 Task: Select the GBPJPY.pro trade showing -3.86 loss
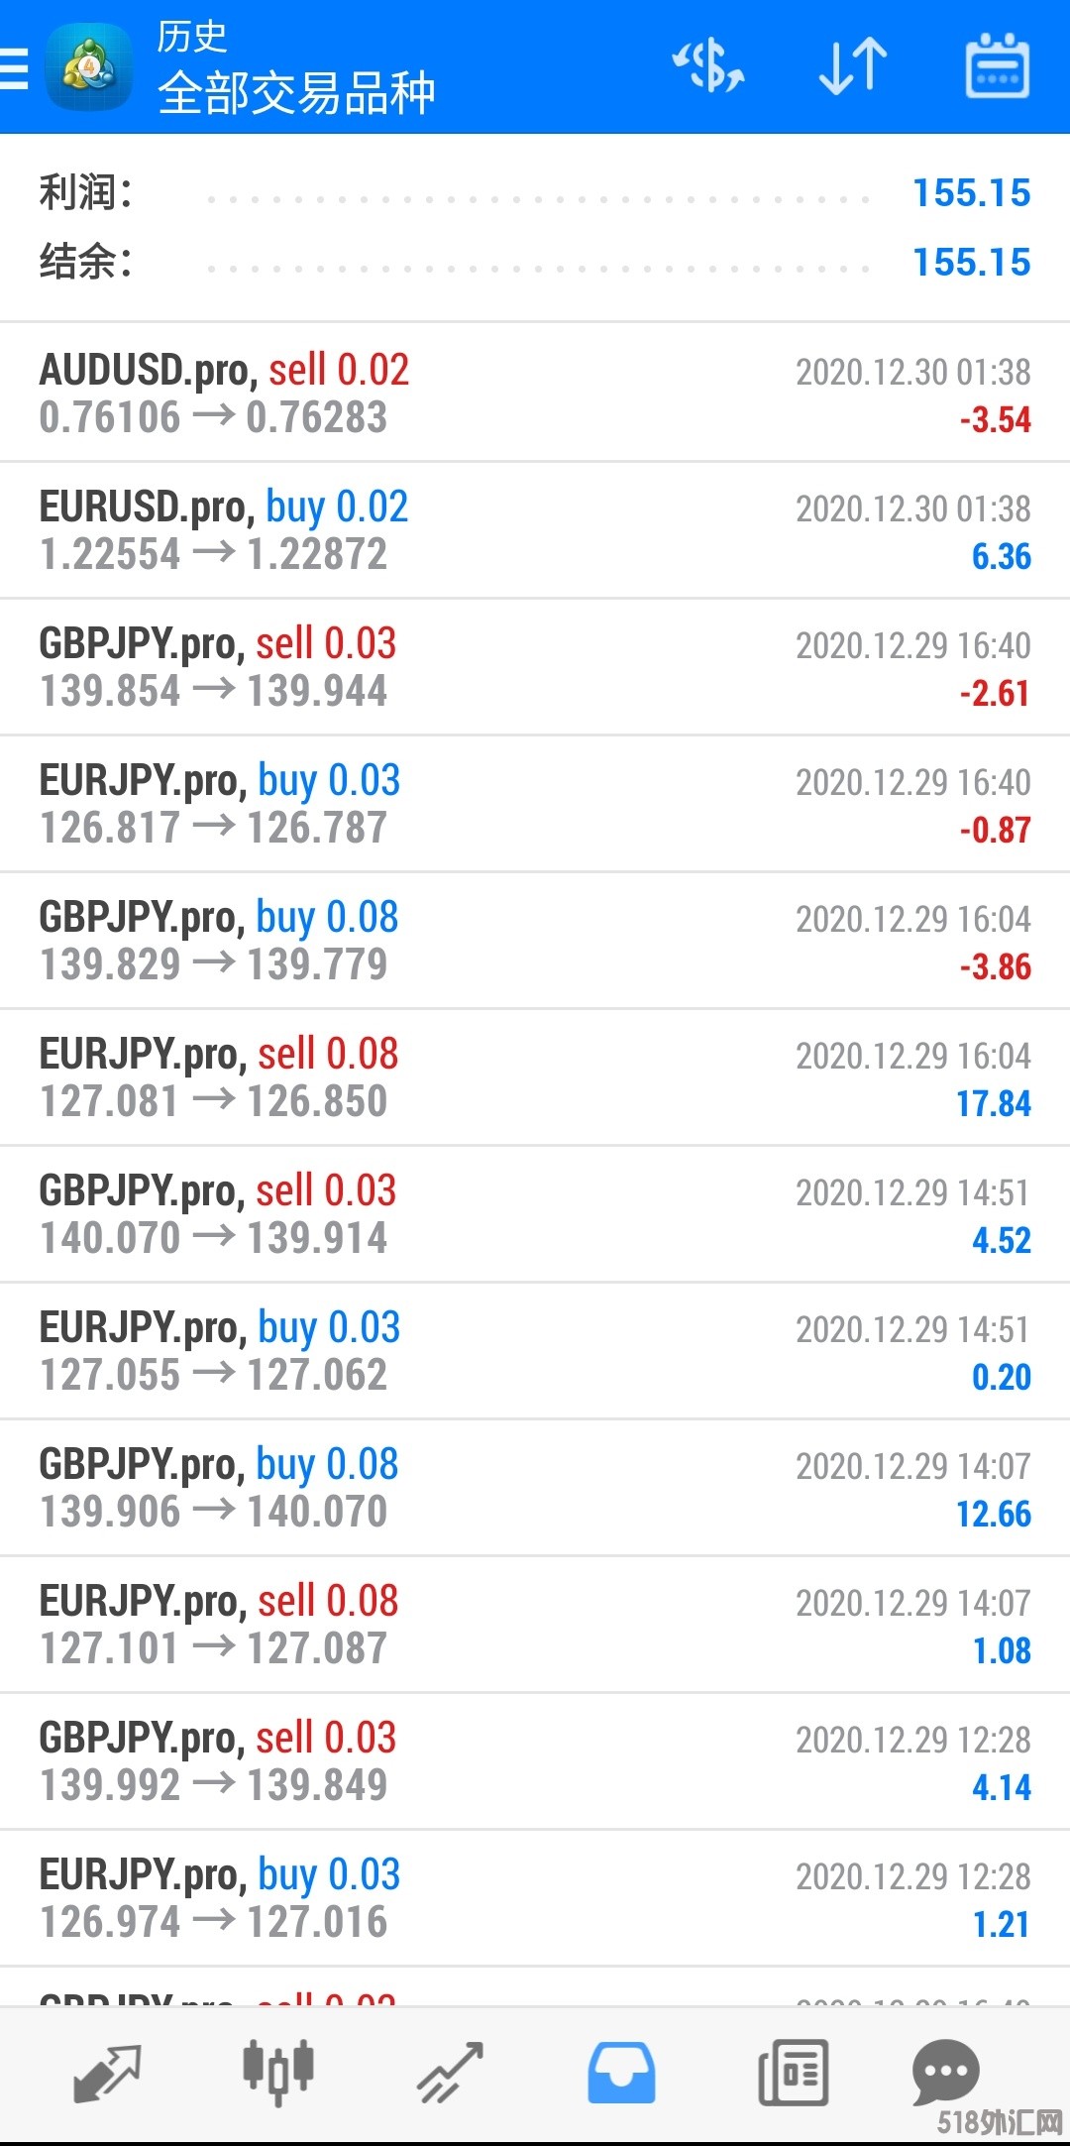coord(535,941)
